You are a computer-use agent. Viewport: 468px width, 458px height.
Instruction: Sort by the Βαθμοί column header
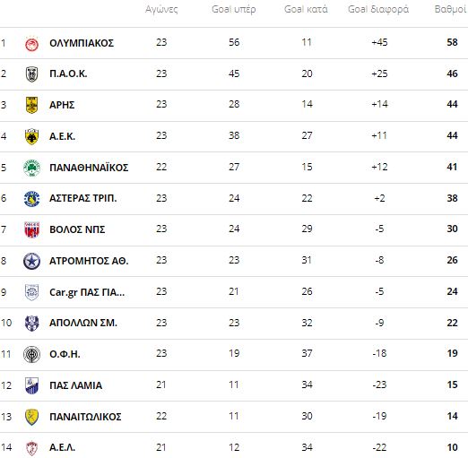click(x=451, y=10)
